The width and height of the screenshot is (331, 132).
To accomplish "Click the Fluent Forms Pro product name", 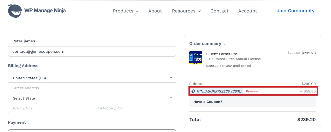I will pos(222,54).
